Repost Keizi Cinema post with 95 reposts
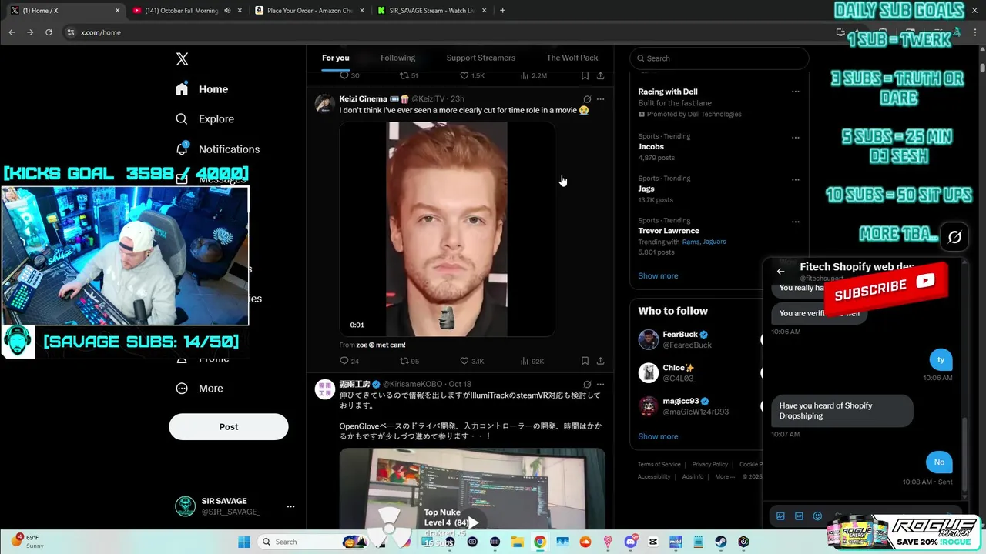 [x=409, y=361]
